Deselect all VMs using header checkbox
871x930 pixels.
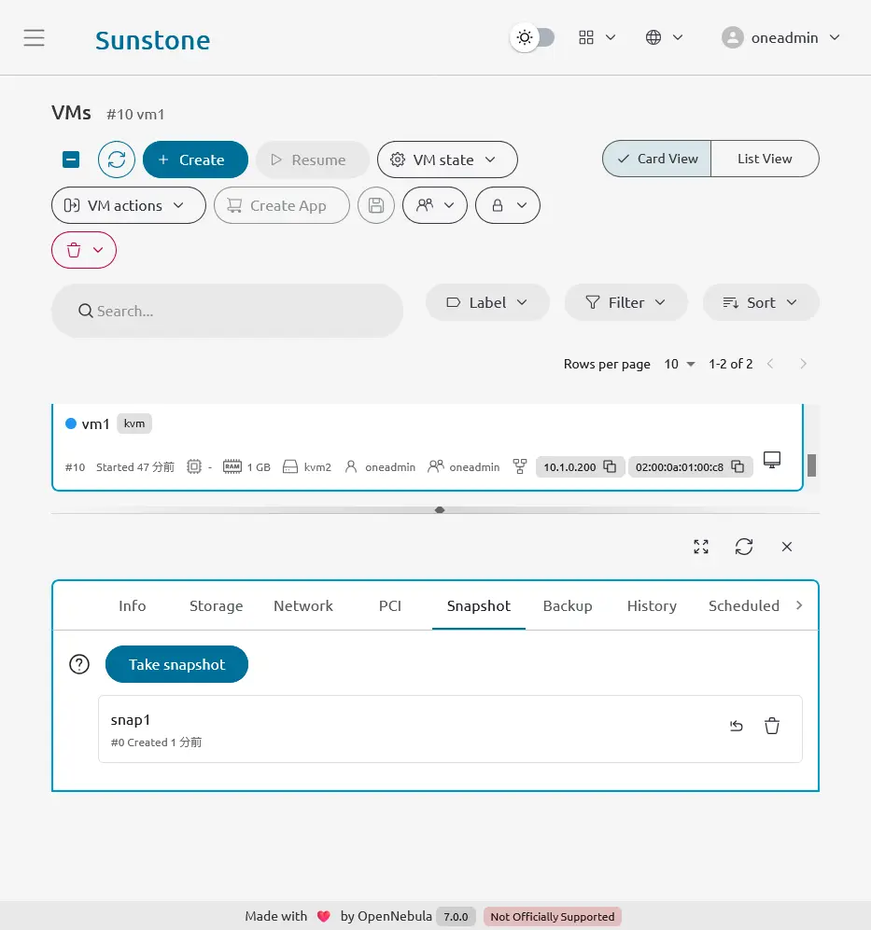coord(71,160)
